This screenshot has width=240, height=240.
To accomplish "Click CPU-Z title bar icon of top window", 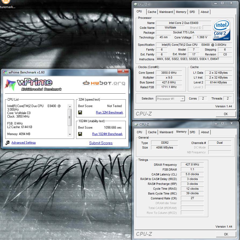I will [x=136, y=4].
